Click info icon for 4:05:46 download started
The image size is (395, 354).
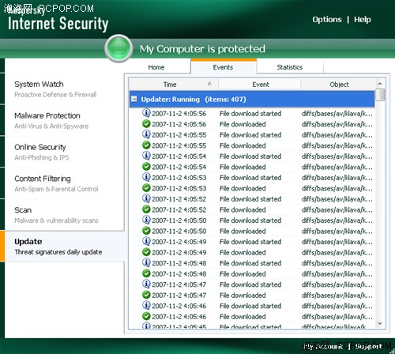click(x=146, y=306)
